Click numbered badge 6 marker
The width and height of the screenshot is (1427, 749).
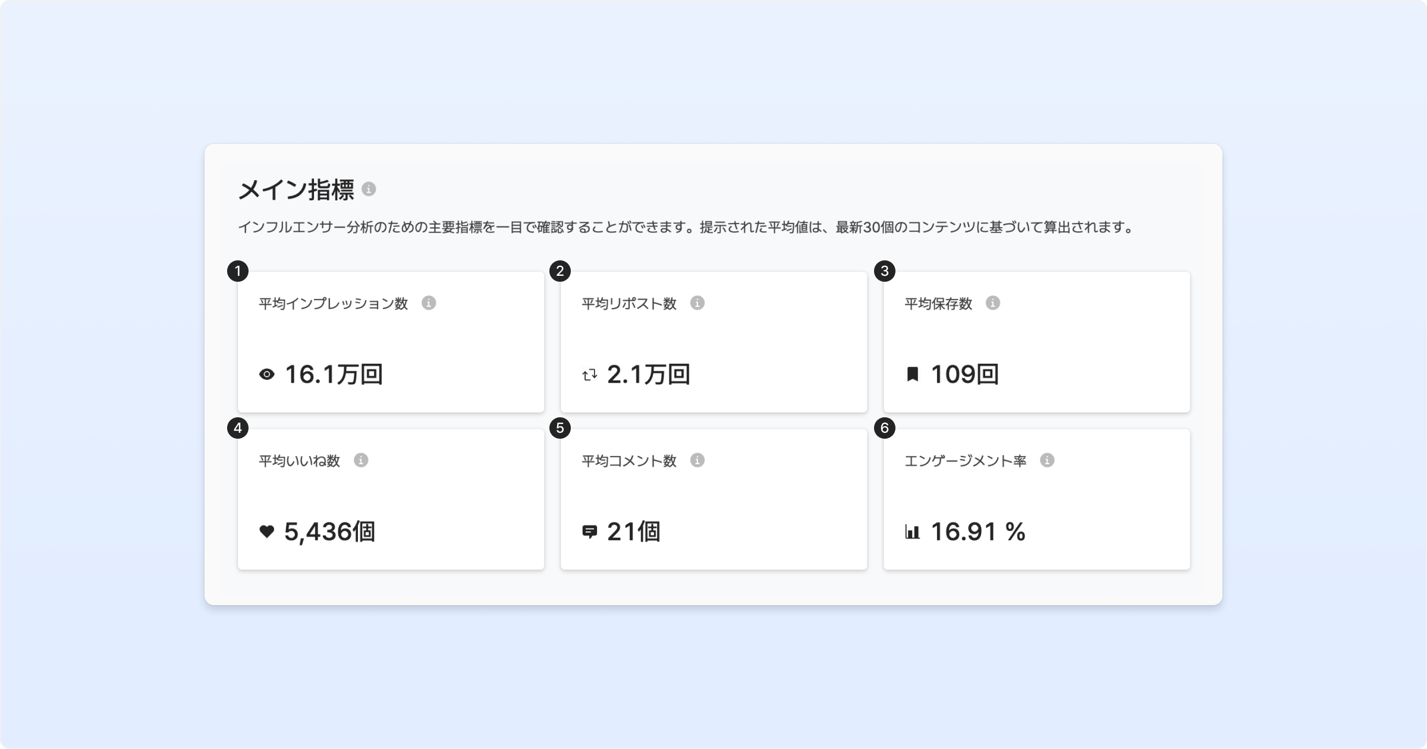coord(884,428)
